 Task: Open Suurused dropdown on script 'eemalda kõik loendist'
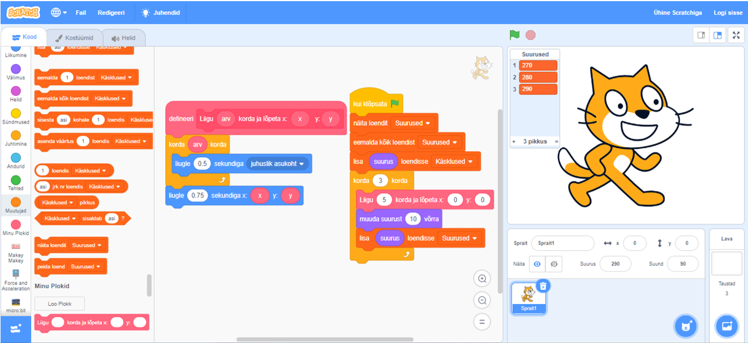(439, 142)
